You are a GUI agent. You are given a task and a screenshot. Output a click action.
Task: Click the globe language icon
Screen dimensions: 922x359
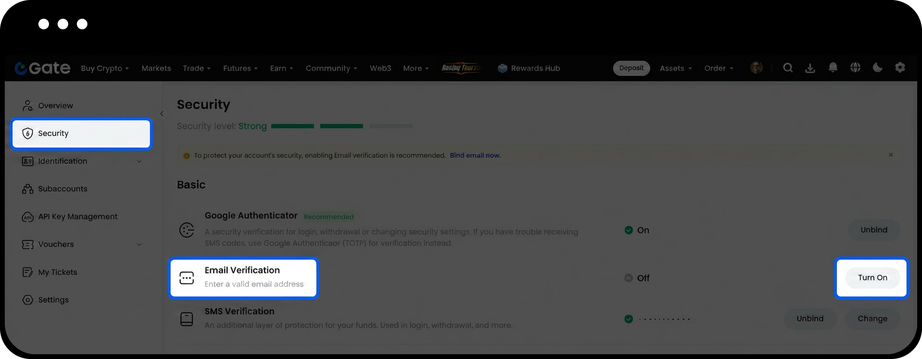[855, 68]
